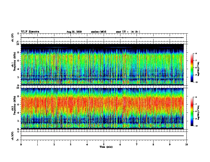Click the "Time (min)" axis title
210x162 pixels.
coord(106,147)
